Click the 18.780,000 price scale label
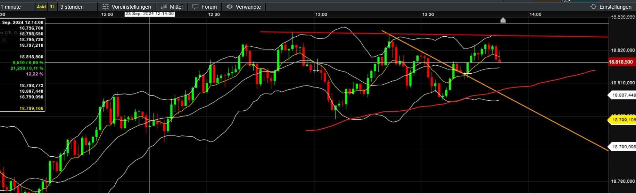This screenshot has height=193, width=636. (623, 181)
